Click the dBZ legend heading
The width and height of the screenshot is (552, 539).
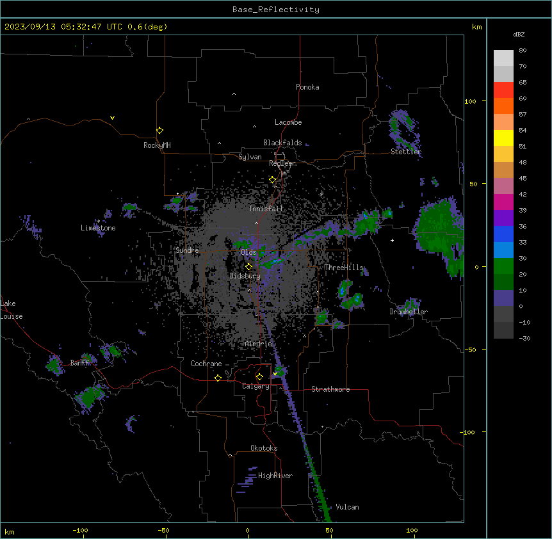519,34
